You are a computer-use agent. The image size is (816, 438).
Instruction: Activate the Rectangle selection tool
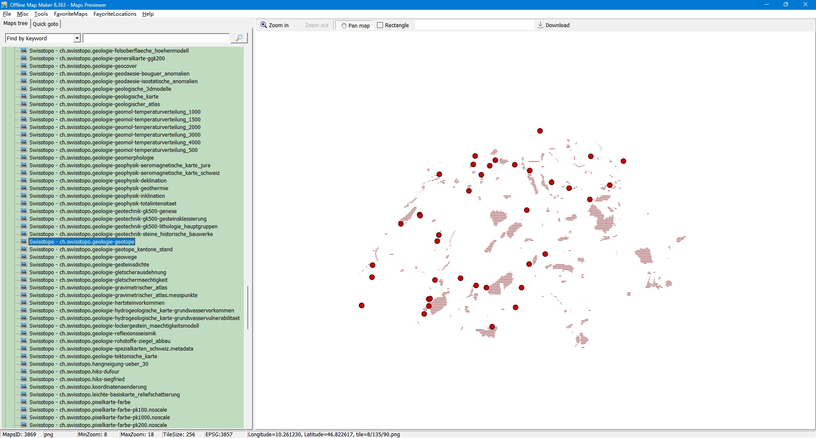coord(393,25)
